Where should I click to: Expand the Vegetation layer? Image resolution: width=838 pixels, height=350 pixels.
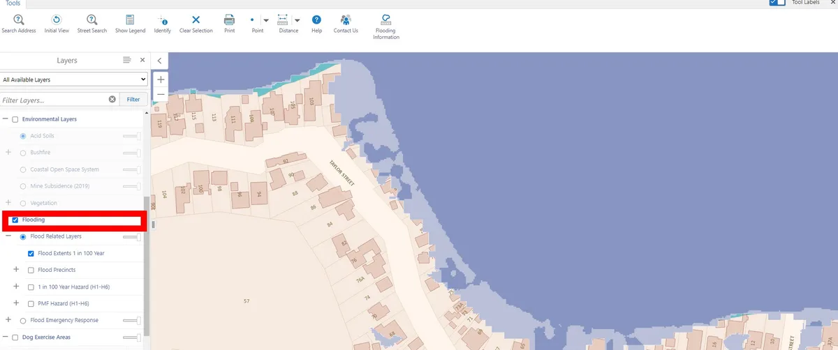[x=8, y=203]
